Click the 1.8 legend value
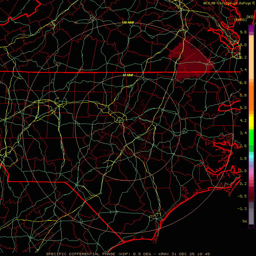This screenshot has height=256, width=256. coord(243,158)
